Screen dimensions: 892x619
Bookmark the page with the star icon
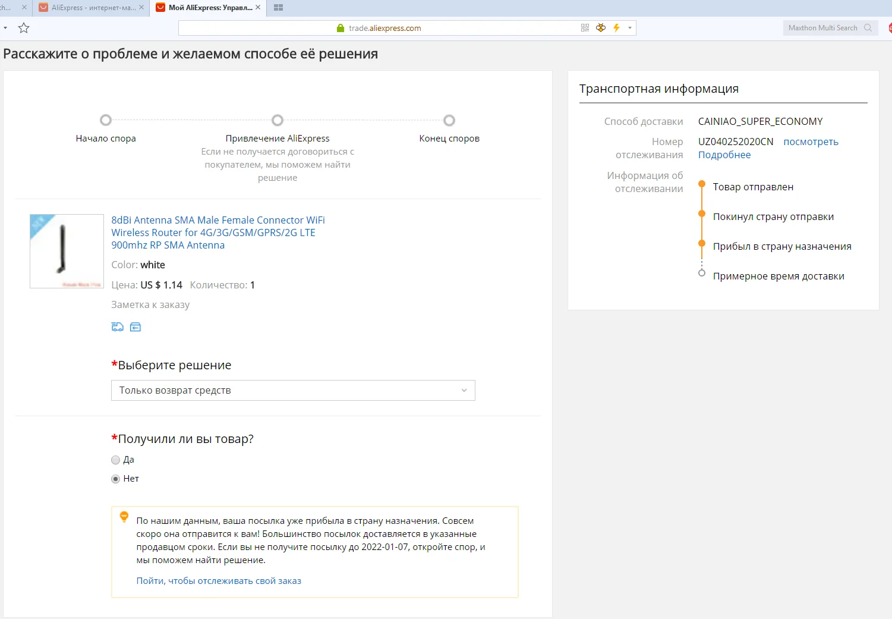(24, 28)
